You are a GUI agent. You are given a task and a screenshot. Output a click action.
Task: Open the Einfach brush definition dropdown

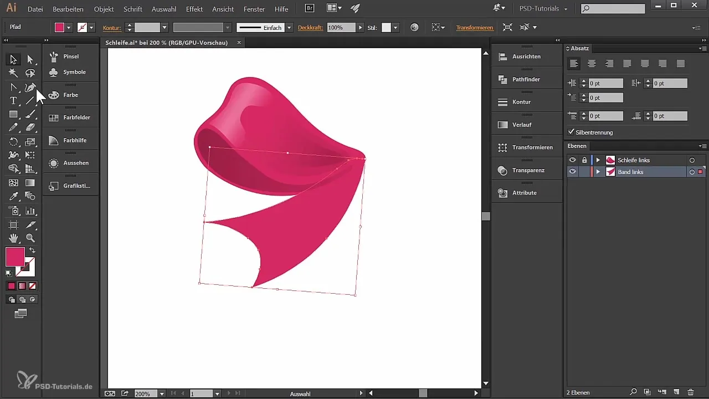click(x=289, y=28)
